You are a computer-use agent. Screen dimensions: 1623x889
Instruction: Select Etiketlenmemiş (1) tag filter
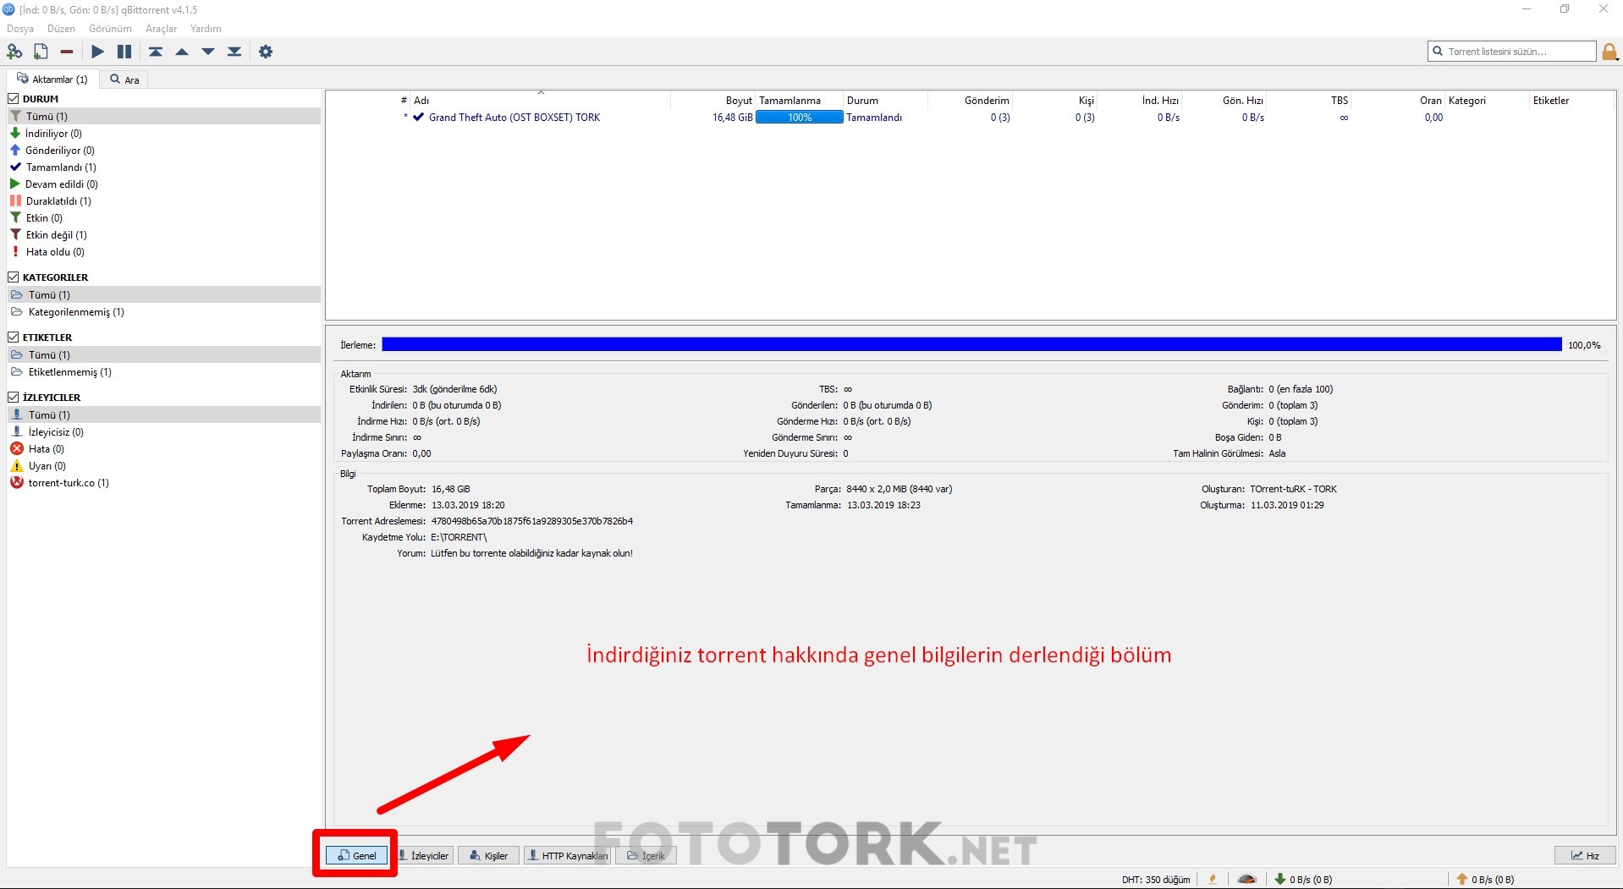click(x=164, y=372)
